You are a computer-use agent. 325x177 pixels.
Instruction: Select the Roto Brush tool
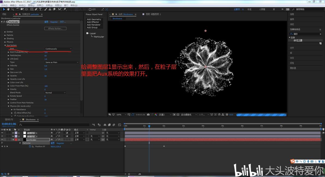59,9
